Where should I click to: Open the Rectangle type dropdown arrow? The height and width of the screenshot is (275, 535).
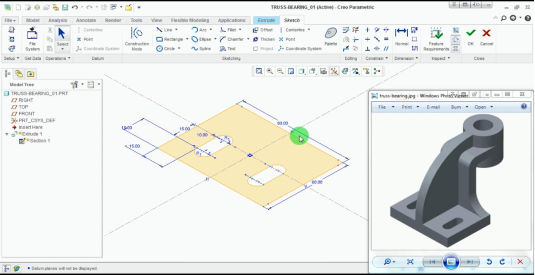tap(187, 39)
